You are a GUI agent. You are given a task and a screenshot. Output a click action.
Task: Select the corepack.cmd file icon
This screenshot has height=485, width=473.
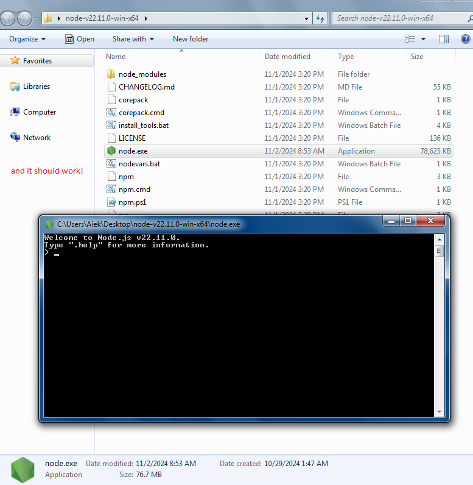[x=111, y=112]
